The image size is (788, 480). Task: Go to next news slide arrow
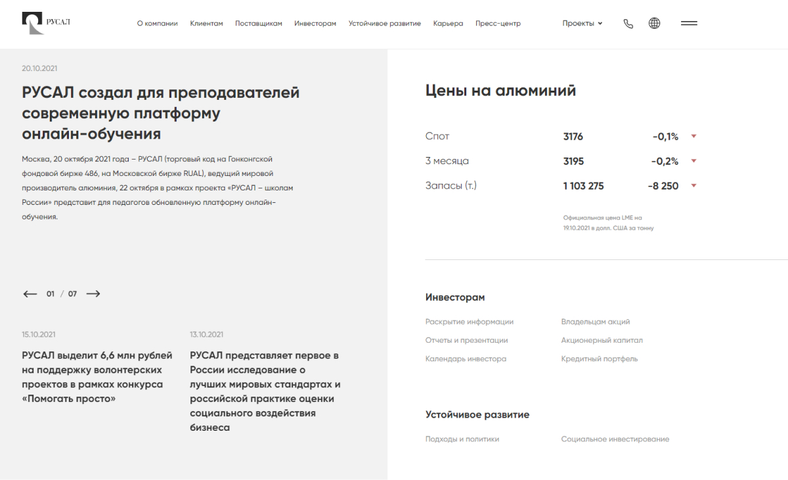tap(93, 294)
